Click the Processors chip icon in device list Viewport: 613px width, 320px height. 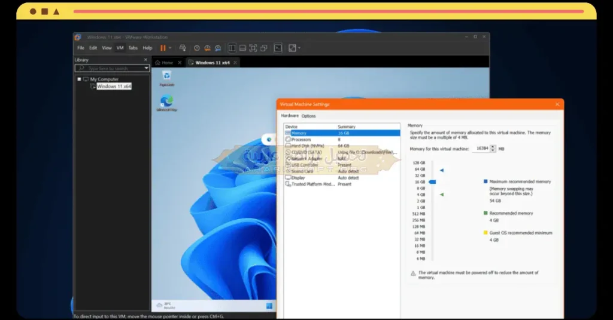coord(288,139)
